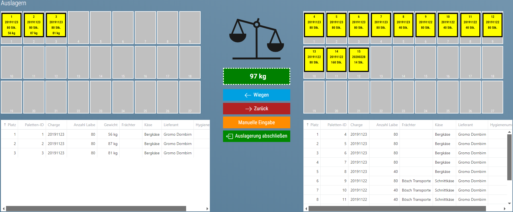
Task: Click the down arrow of right table's vertical scrollbar
Action: tap(509, 203)
